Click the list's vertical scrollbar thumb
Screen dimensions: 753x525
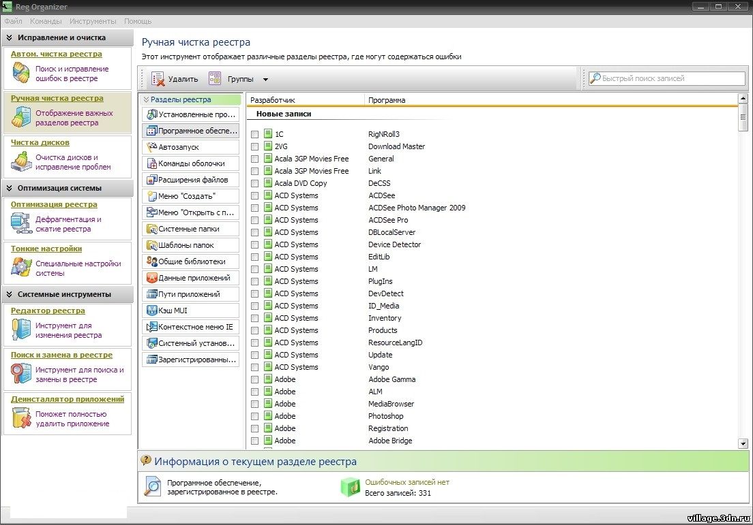coord(743,117)
